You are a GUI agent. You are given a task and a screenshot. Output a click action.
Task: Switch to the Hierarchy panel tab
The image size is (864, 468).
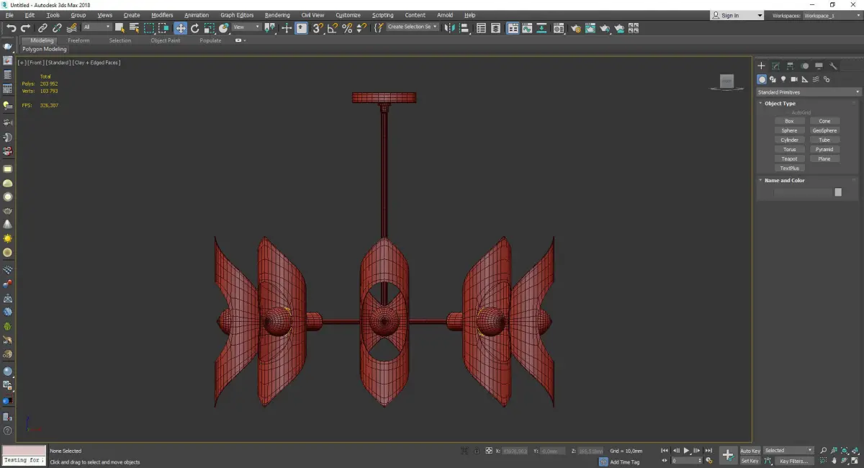[790, 66]
